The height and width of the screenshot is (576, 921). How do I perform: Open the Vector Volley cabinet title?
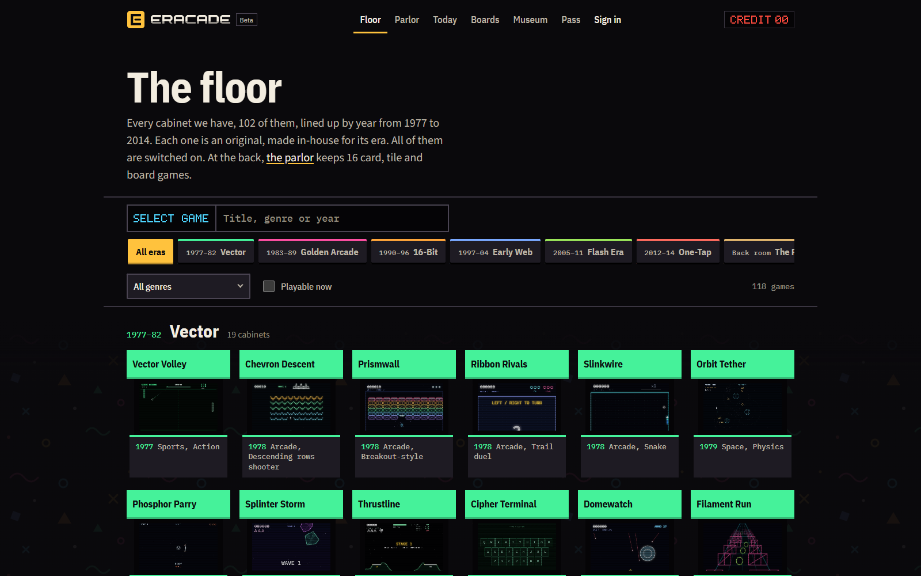(178, 364)
